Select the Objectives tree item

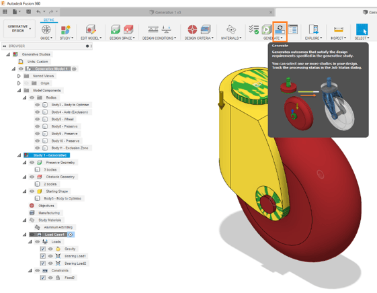point(46,206)
